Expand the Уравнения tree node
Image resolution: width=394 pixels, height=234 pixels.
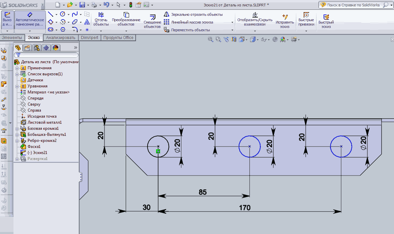click(17, 86)
